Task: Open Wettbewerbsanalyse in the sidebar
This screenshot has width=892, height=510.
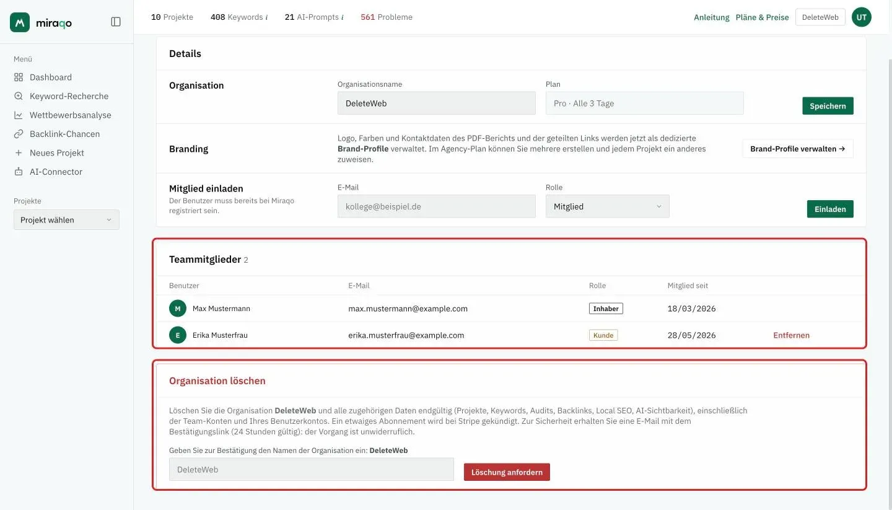Action: pyautogui.click(x=71, y=115)
